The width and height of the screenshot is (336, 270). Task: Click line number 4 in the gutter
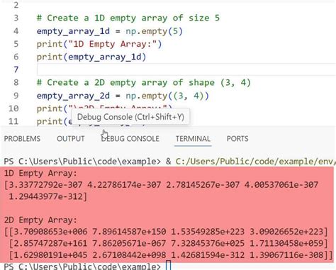pos(16,31)
